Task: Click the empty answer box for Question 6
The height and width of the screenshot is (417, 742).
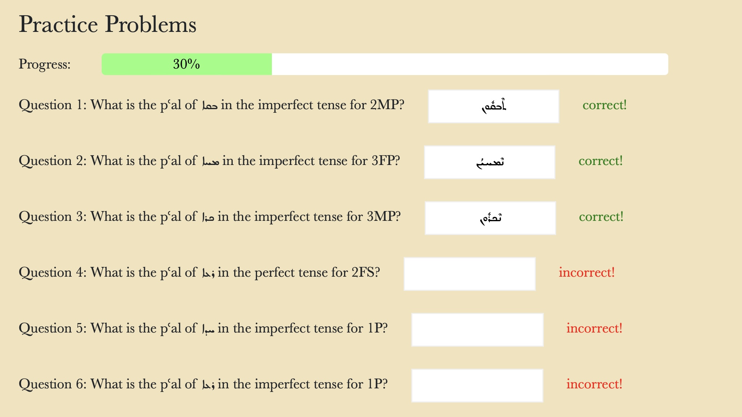Action: click(477, 385)
